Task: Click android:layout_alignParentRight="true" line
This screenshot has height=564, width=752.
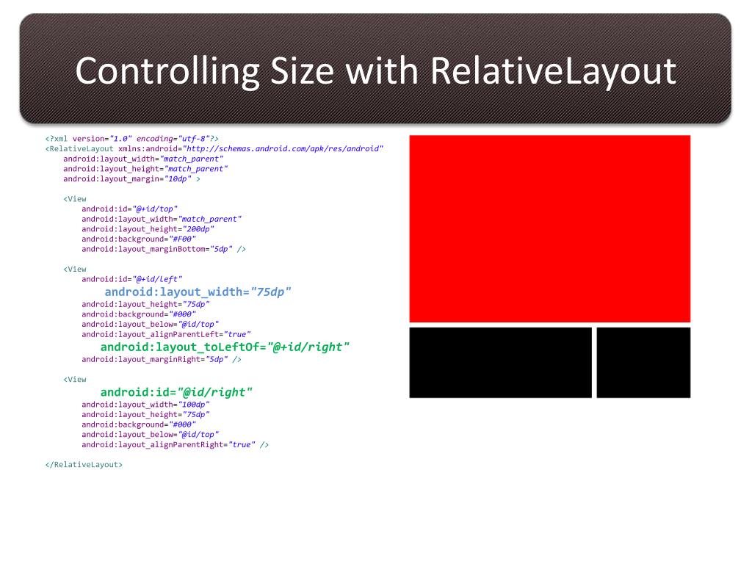Action: pos(175,444)
